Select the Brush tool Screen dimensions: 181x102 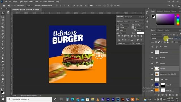pyautogui.click(x=3, y=41)
